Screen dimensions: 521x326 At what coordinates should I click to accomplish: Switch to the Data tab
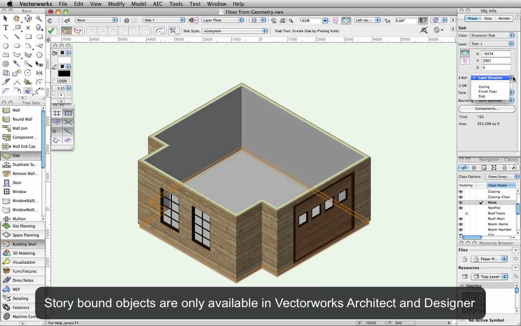tap(488, 18)
